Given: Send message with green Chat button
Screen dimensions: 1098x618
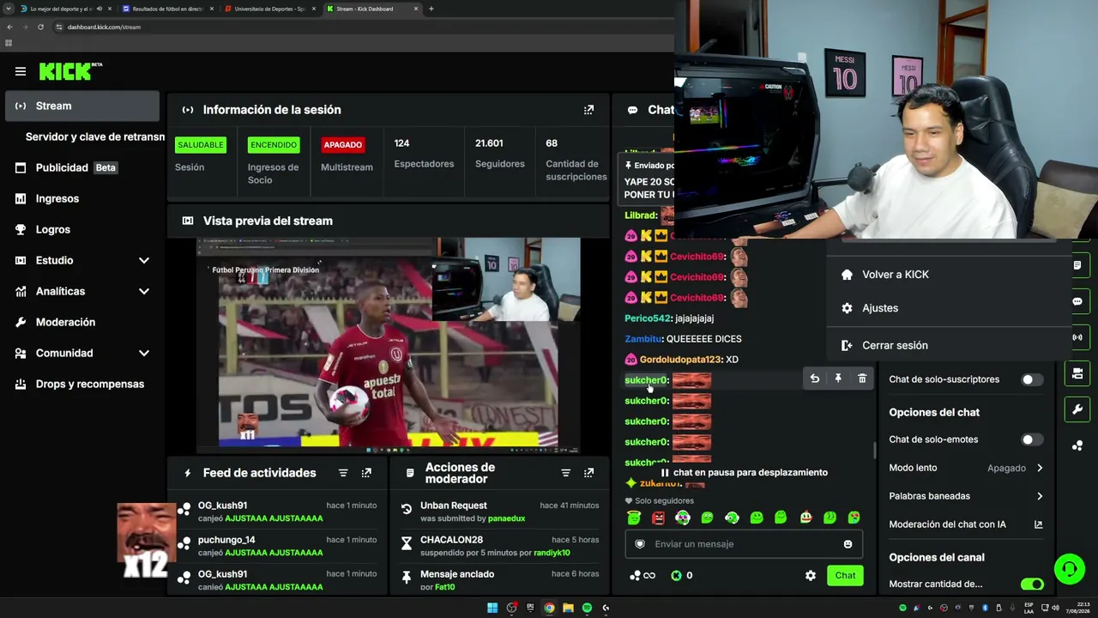Looking at the screenshot, I should [x=845, y=575].
